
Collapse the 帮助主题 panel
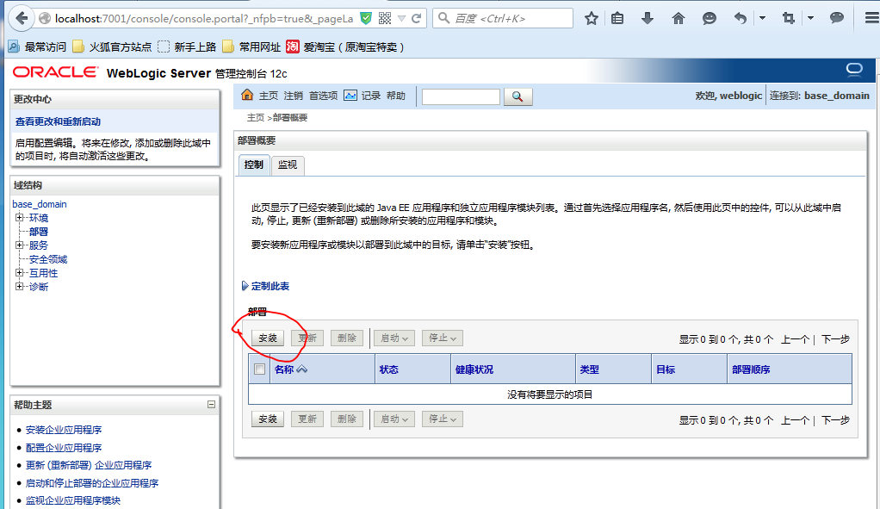click(x=211, y=404)
